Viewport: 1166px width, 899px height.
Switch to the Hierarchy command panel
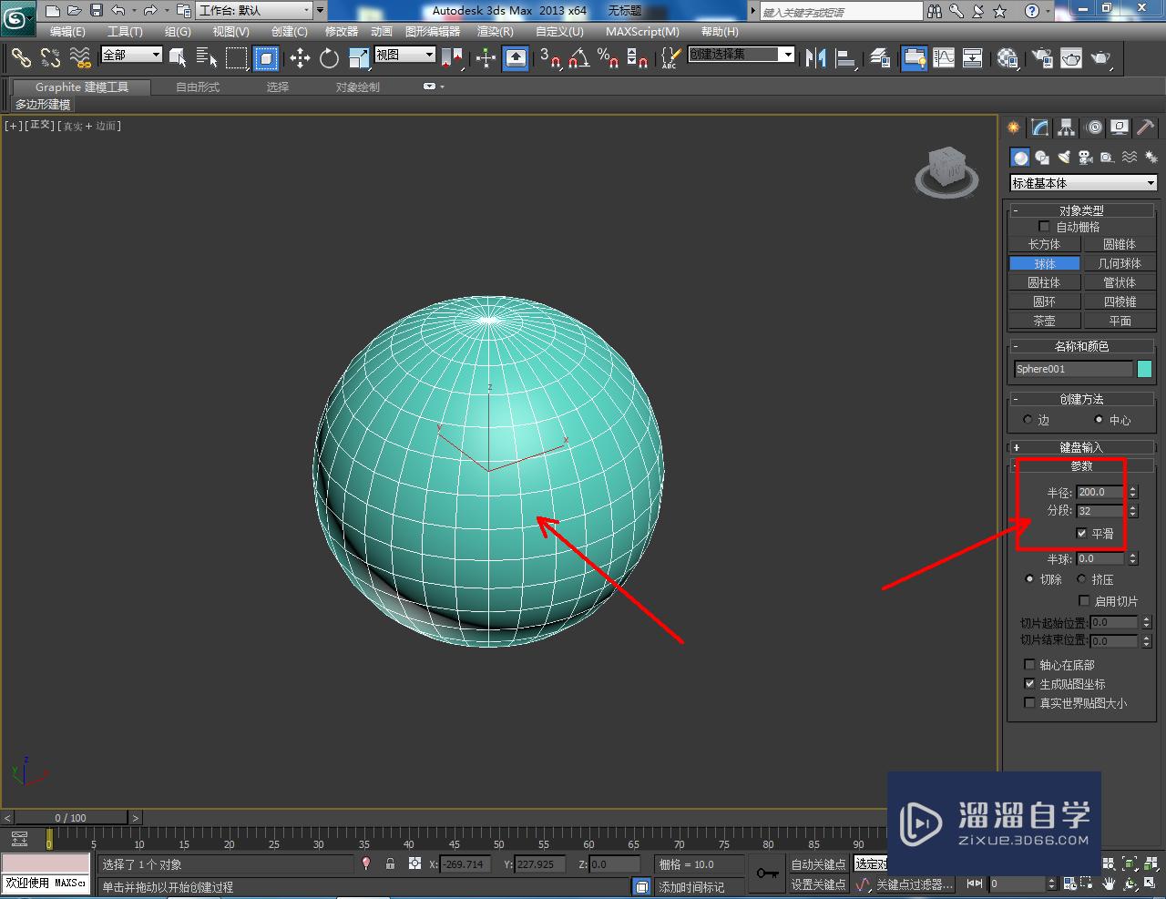[x=1066, y=128]
